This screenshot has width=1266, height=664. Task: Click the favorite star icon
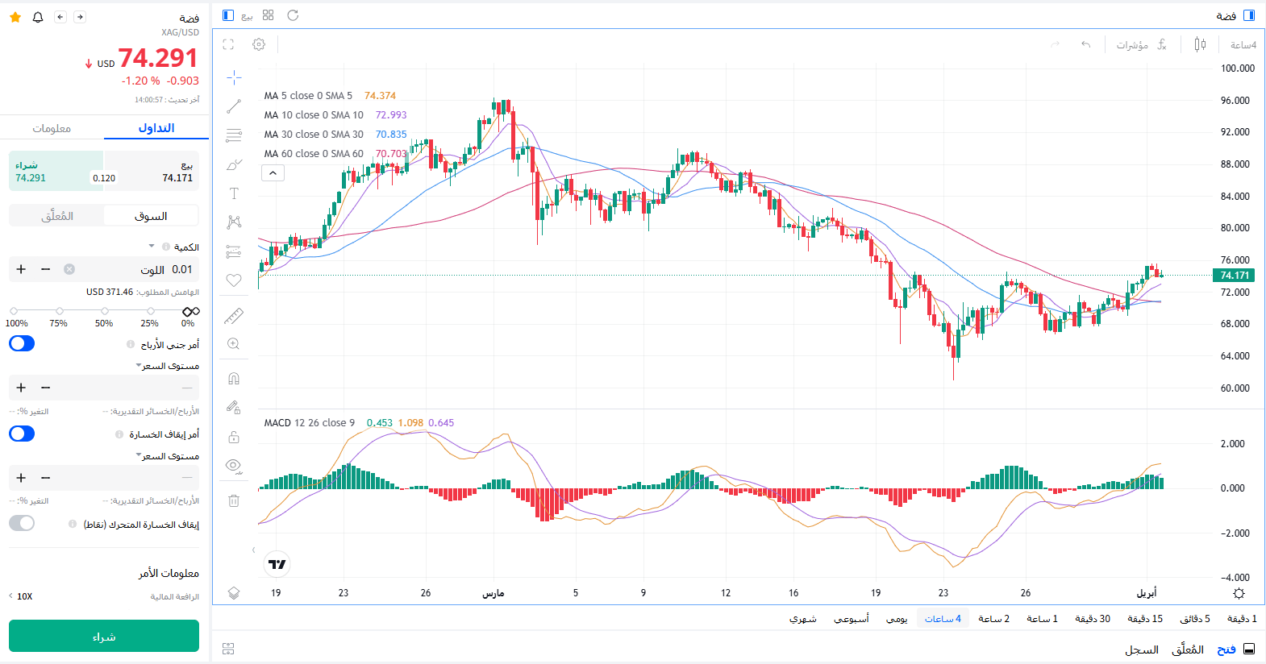tap(15, 17)
